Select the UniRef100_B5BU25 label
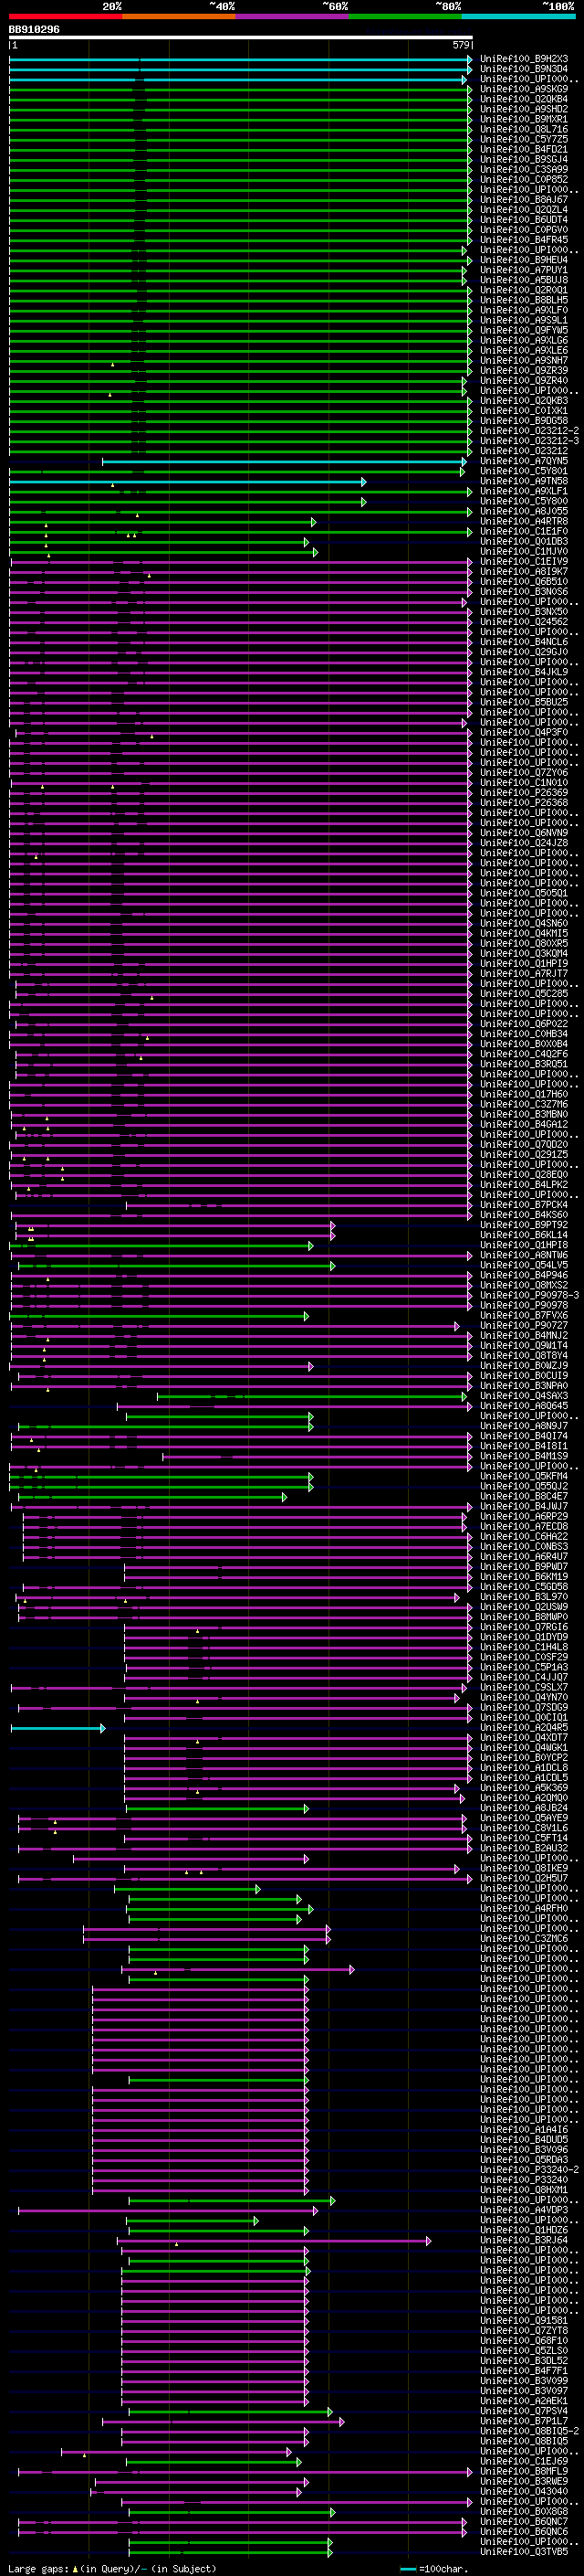Viewport: 584px width, 2576px height. pos(524,702)
